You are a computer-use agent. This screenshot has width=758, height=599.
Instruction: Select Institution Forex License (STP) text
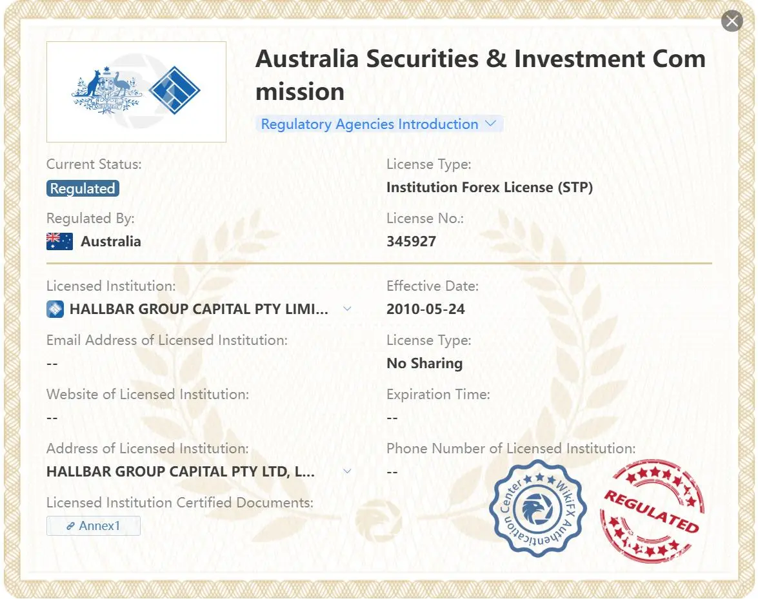tap(489, 188)
